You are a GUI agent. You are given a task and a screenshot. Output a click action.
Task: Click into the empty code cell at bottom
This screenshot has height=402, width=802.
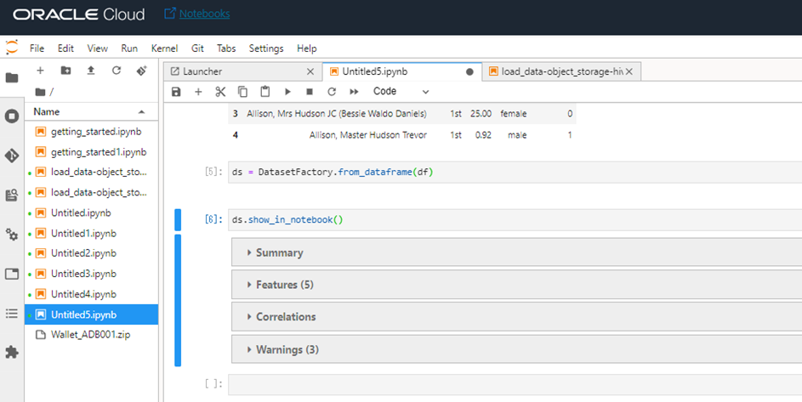(x=515, y=385)
